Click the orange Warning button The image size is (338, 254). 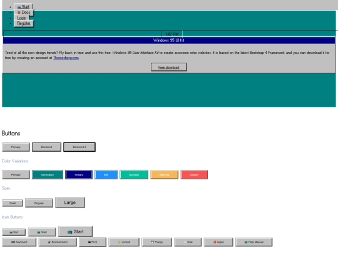(164, 175)
